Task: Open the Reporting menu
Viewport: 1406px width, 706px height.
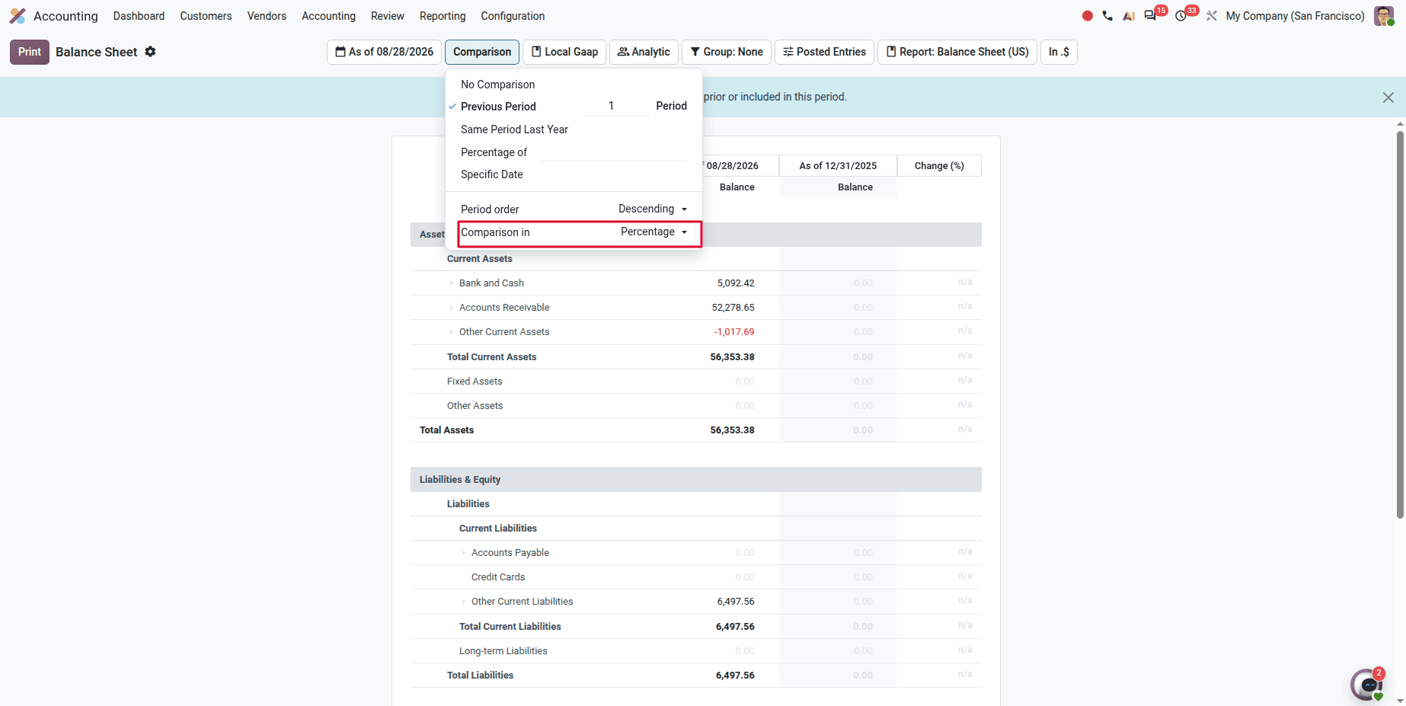Action: pos(443,16)
